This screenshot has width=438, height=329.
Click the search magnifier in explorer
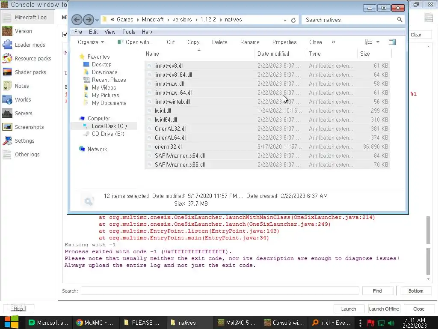pos(400,20)
